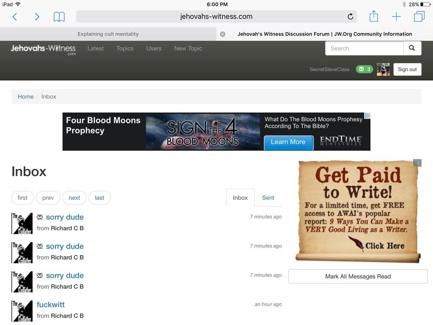Click the Inbox breadcrumb text
The image size is (433, 325).
point(49,96)
